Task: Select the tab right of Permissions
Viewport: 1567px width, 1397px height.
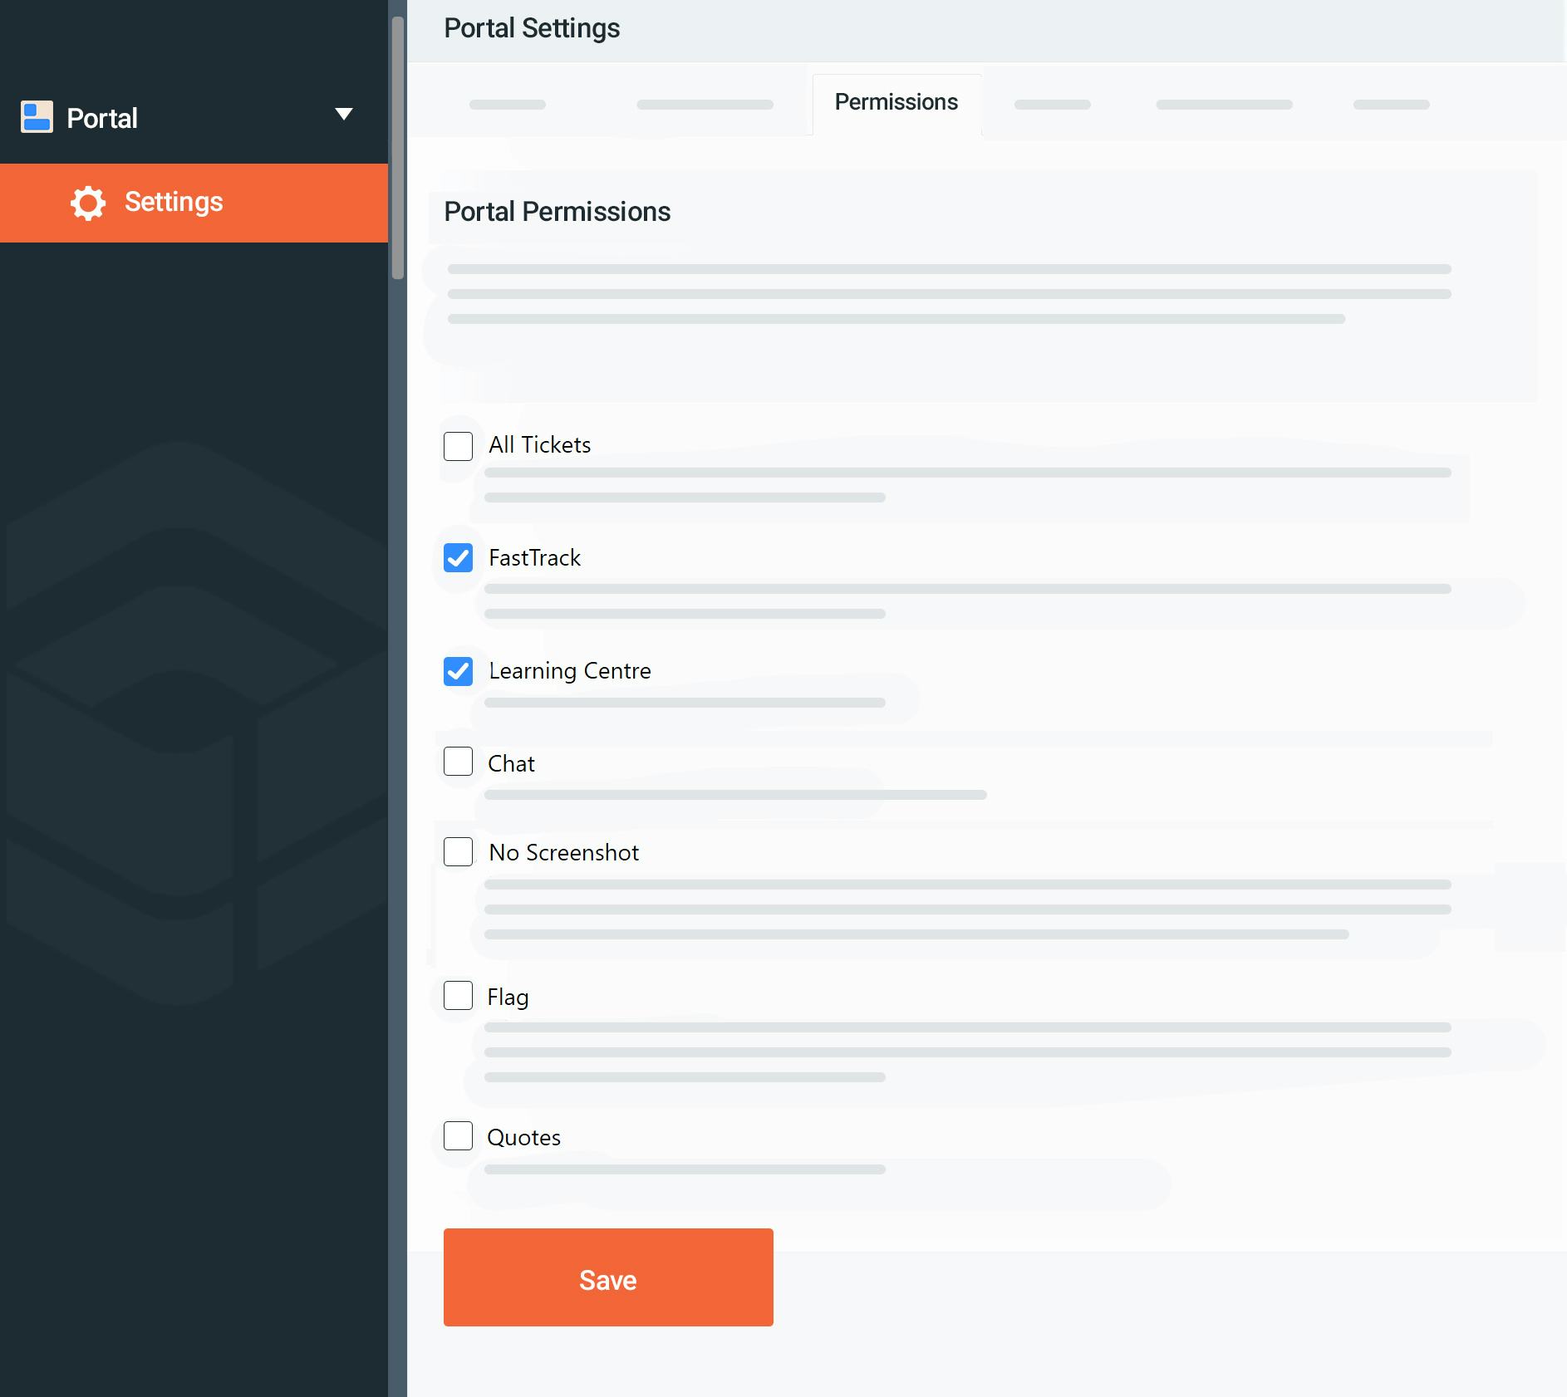Action: [1053, 103]
